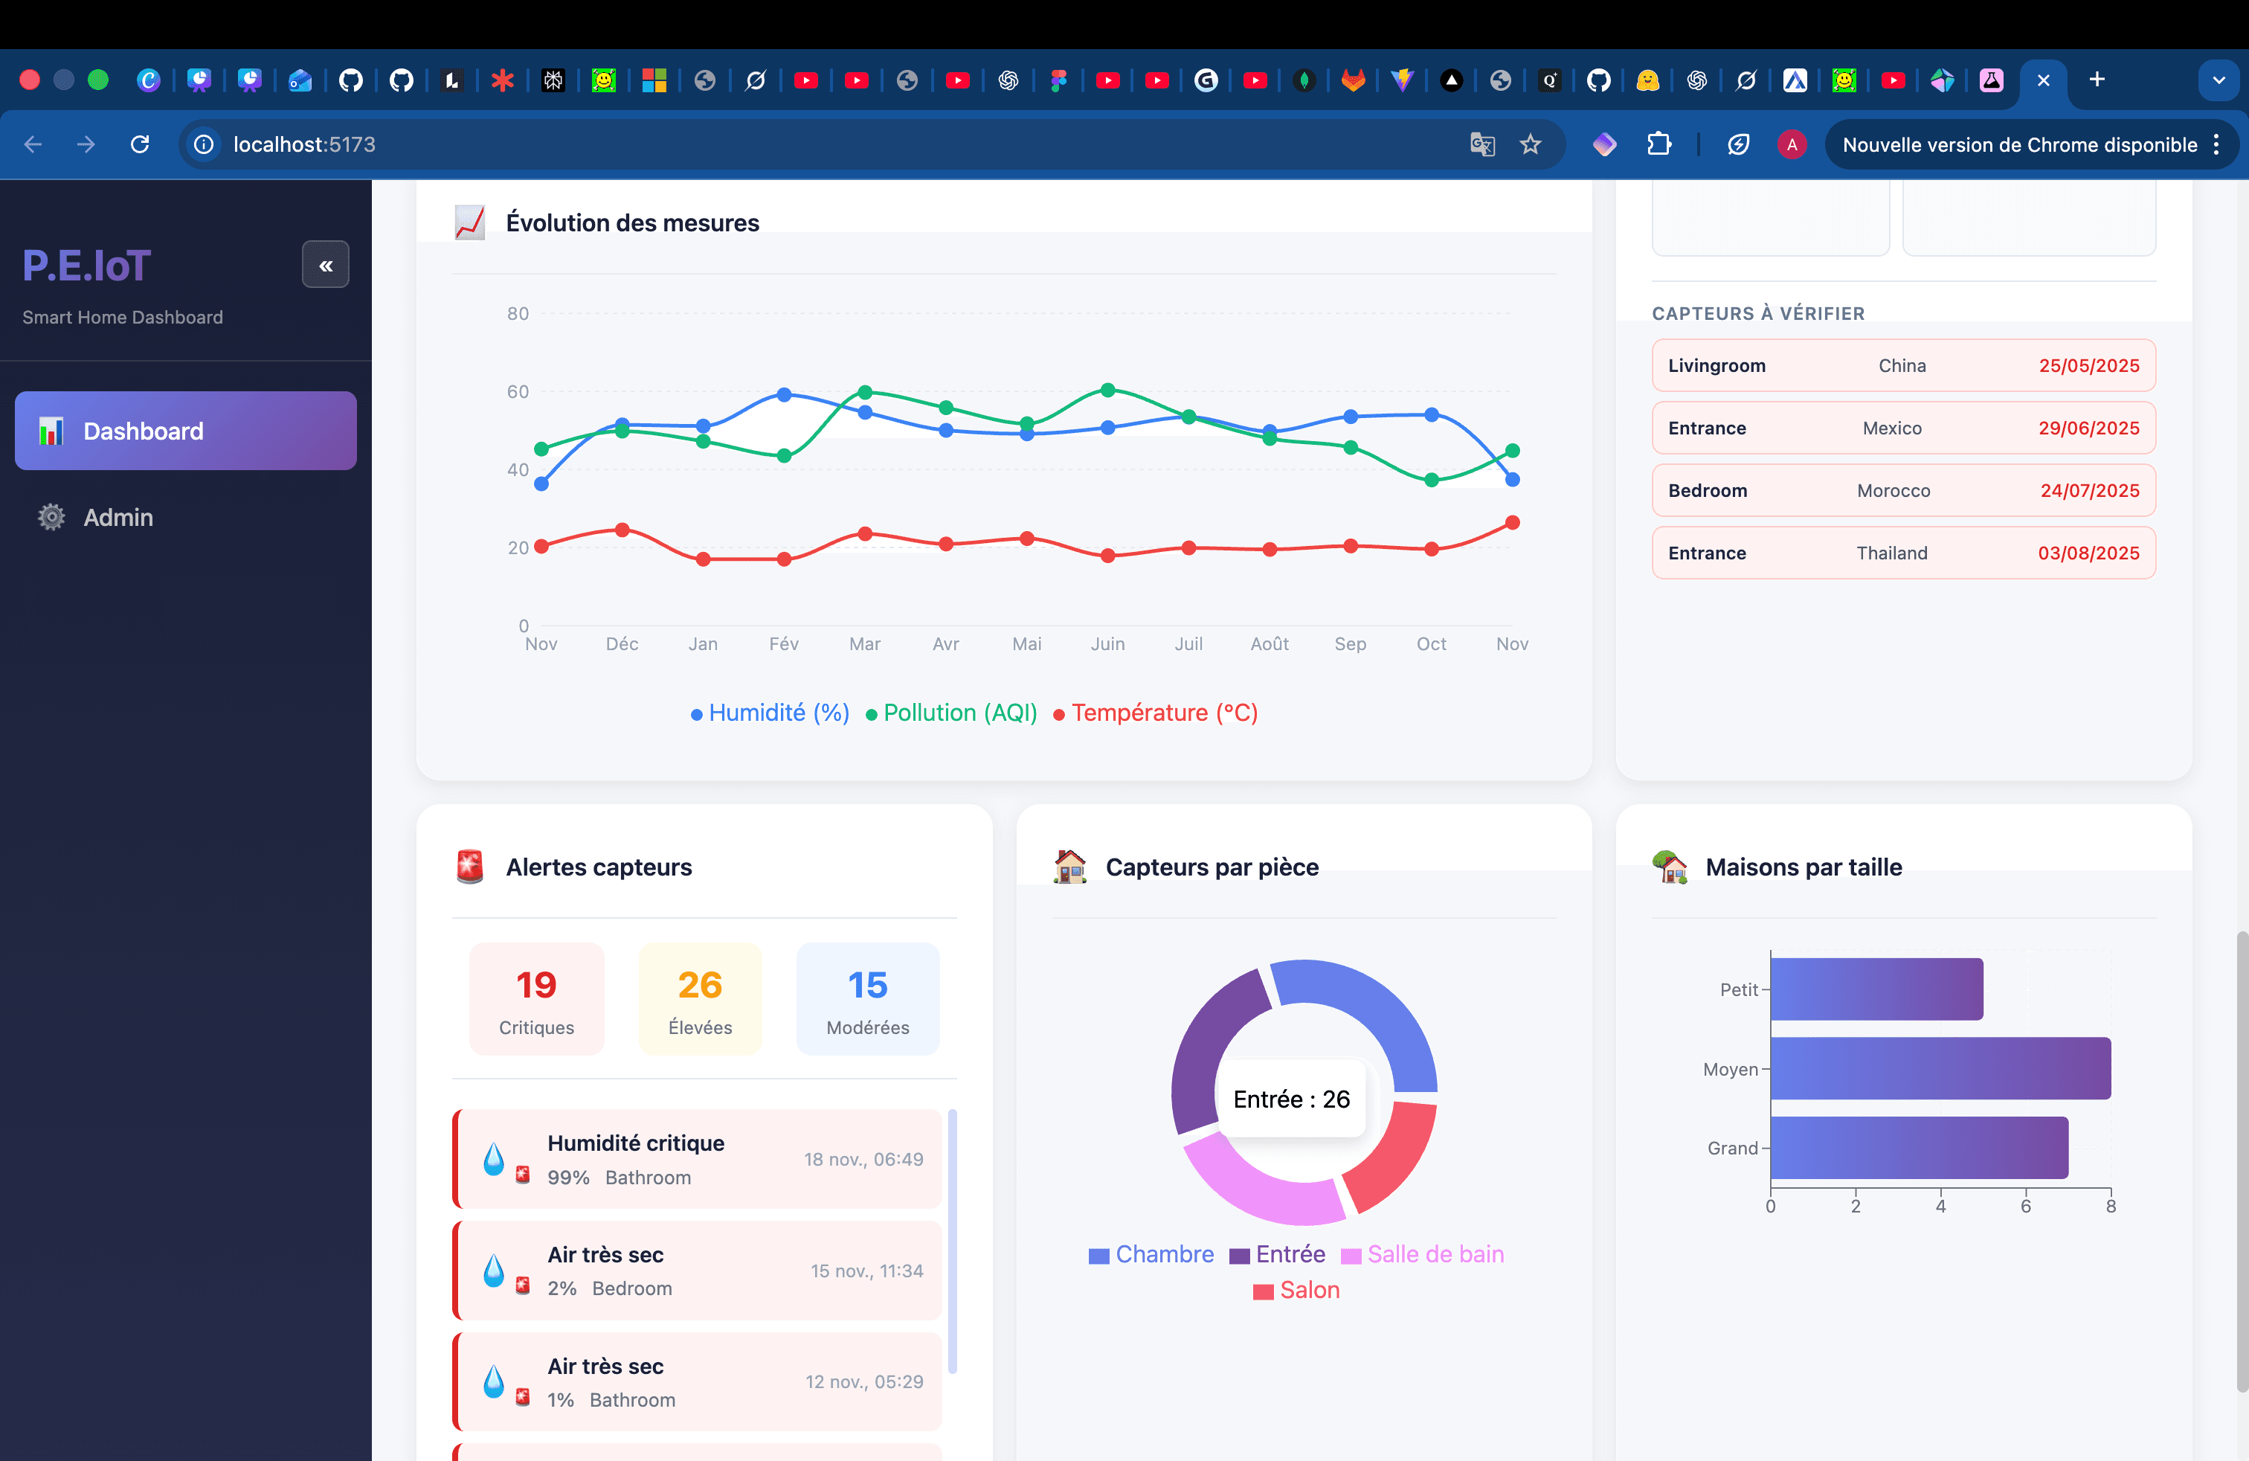The height and width of the screenshot is (1461, 2249).
Task: Select the Dashboard bar-chart icon in the sidebar
Action: (51, 431)
